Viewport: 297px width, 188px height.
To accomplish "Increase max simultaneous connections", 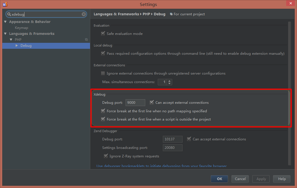I will coord(169,81).
